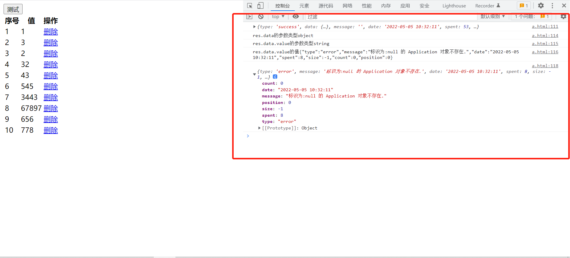The height and width of the screenshot is (258, 570).
Task: Toggle the device toolbar icon
Action: [260, 6]
